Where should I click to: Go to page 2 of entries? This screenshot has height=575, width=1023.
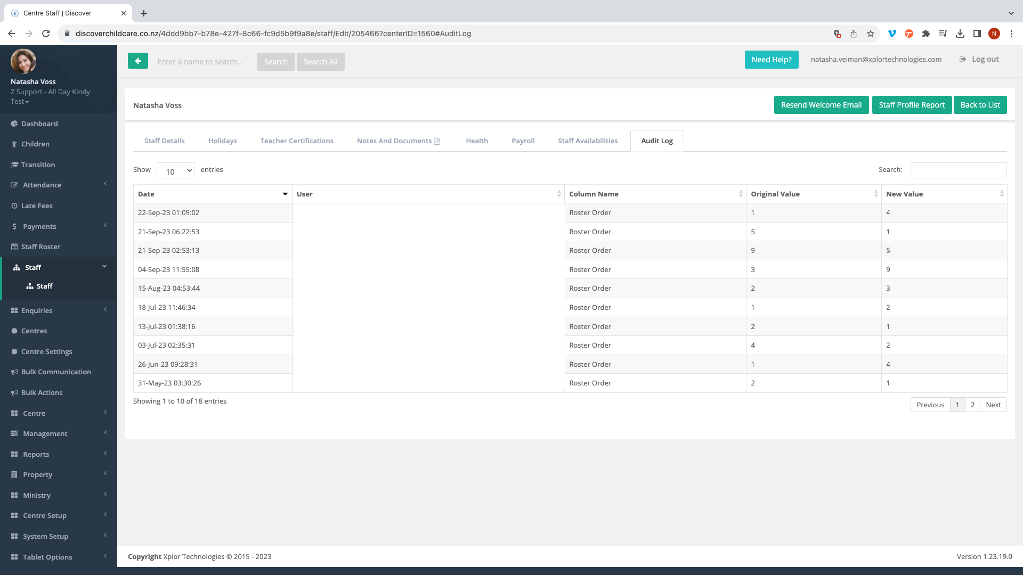tap(972, 405)
